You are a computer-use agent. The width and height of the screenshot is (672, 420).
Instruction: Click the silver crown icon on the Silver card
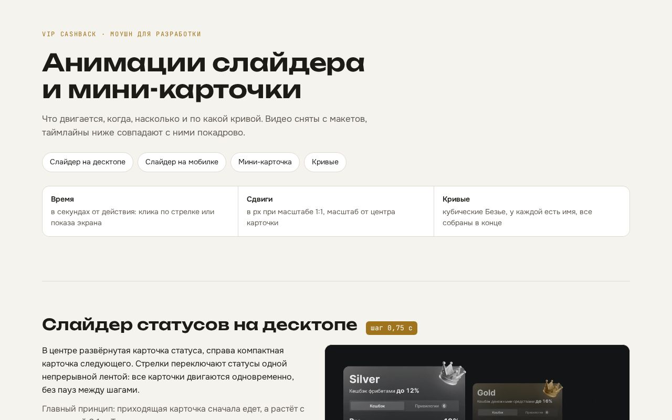(453, 372)
